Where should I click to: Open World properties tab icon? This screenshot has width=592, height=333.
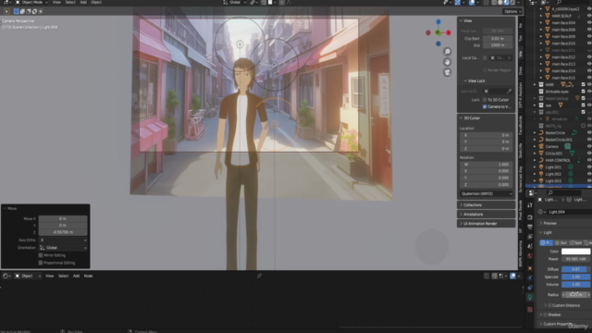point(530,256)
